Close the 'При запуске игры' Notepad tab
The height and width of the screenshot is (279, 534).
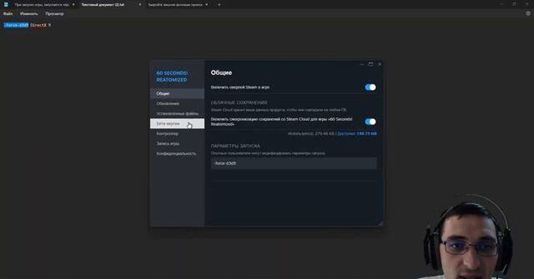pyautogui.click(x=73, y=4)
